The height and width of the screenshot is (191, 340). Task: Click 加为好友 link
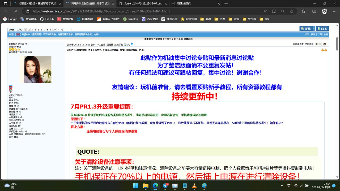click(x=118, y=45)
